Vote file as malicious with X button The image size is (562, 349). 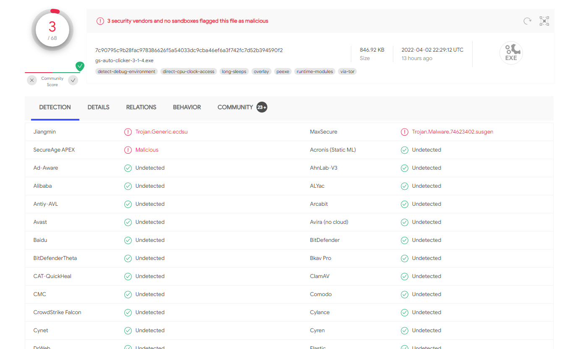tap(32, 80)
